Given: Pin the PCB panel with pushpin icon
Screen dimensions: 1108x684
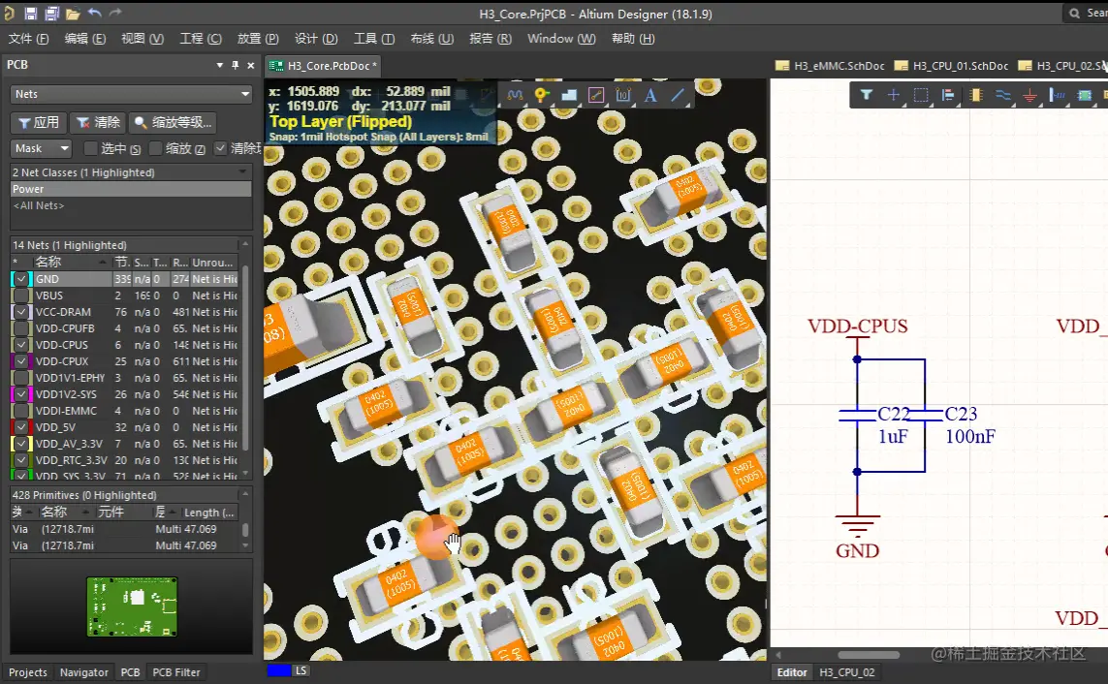Looking at the screenshot, I should pyautogui.click(x=235, y=65).
